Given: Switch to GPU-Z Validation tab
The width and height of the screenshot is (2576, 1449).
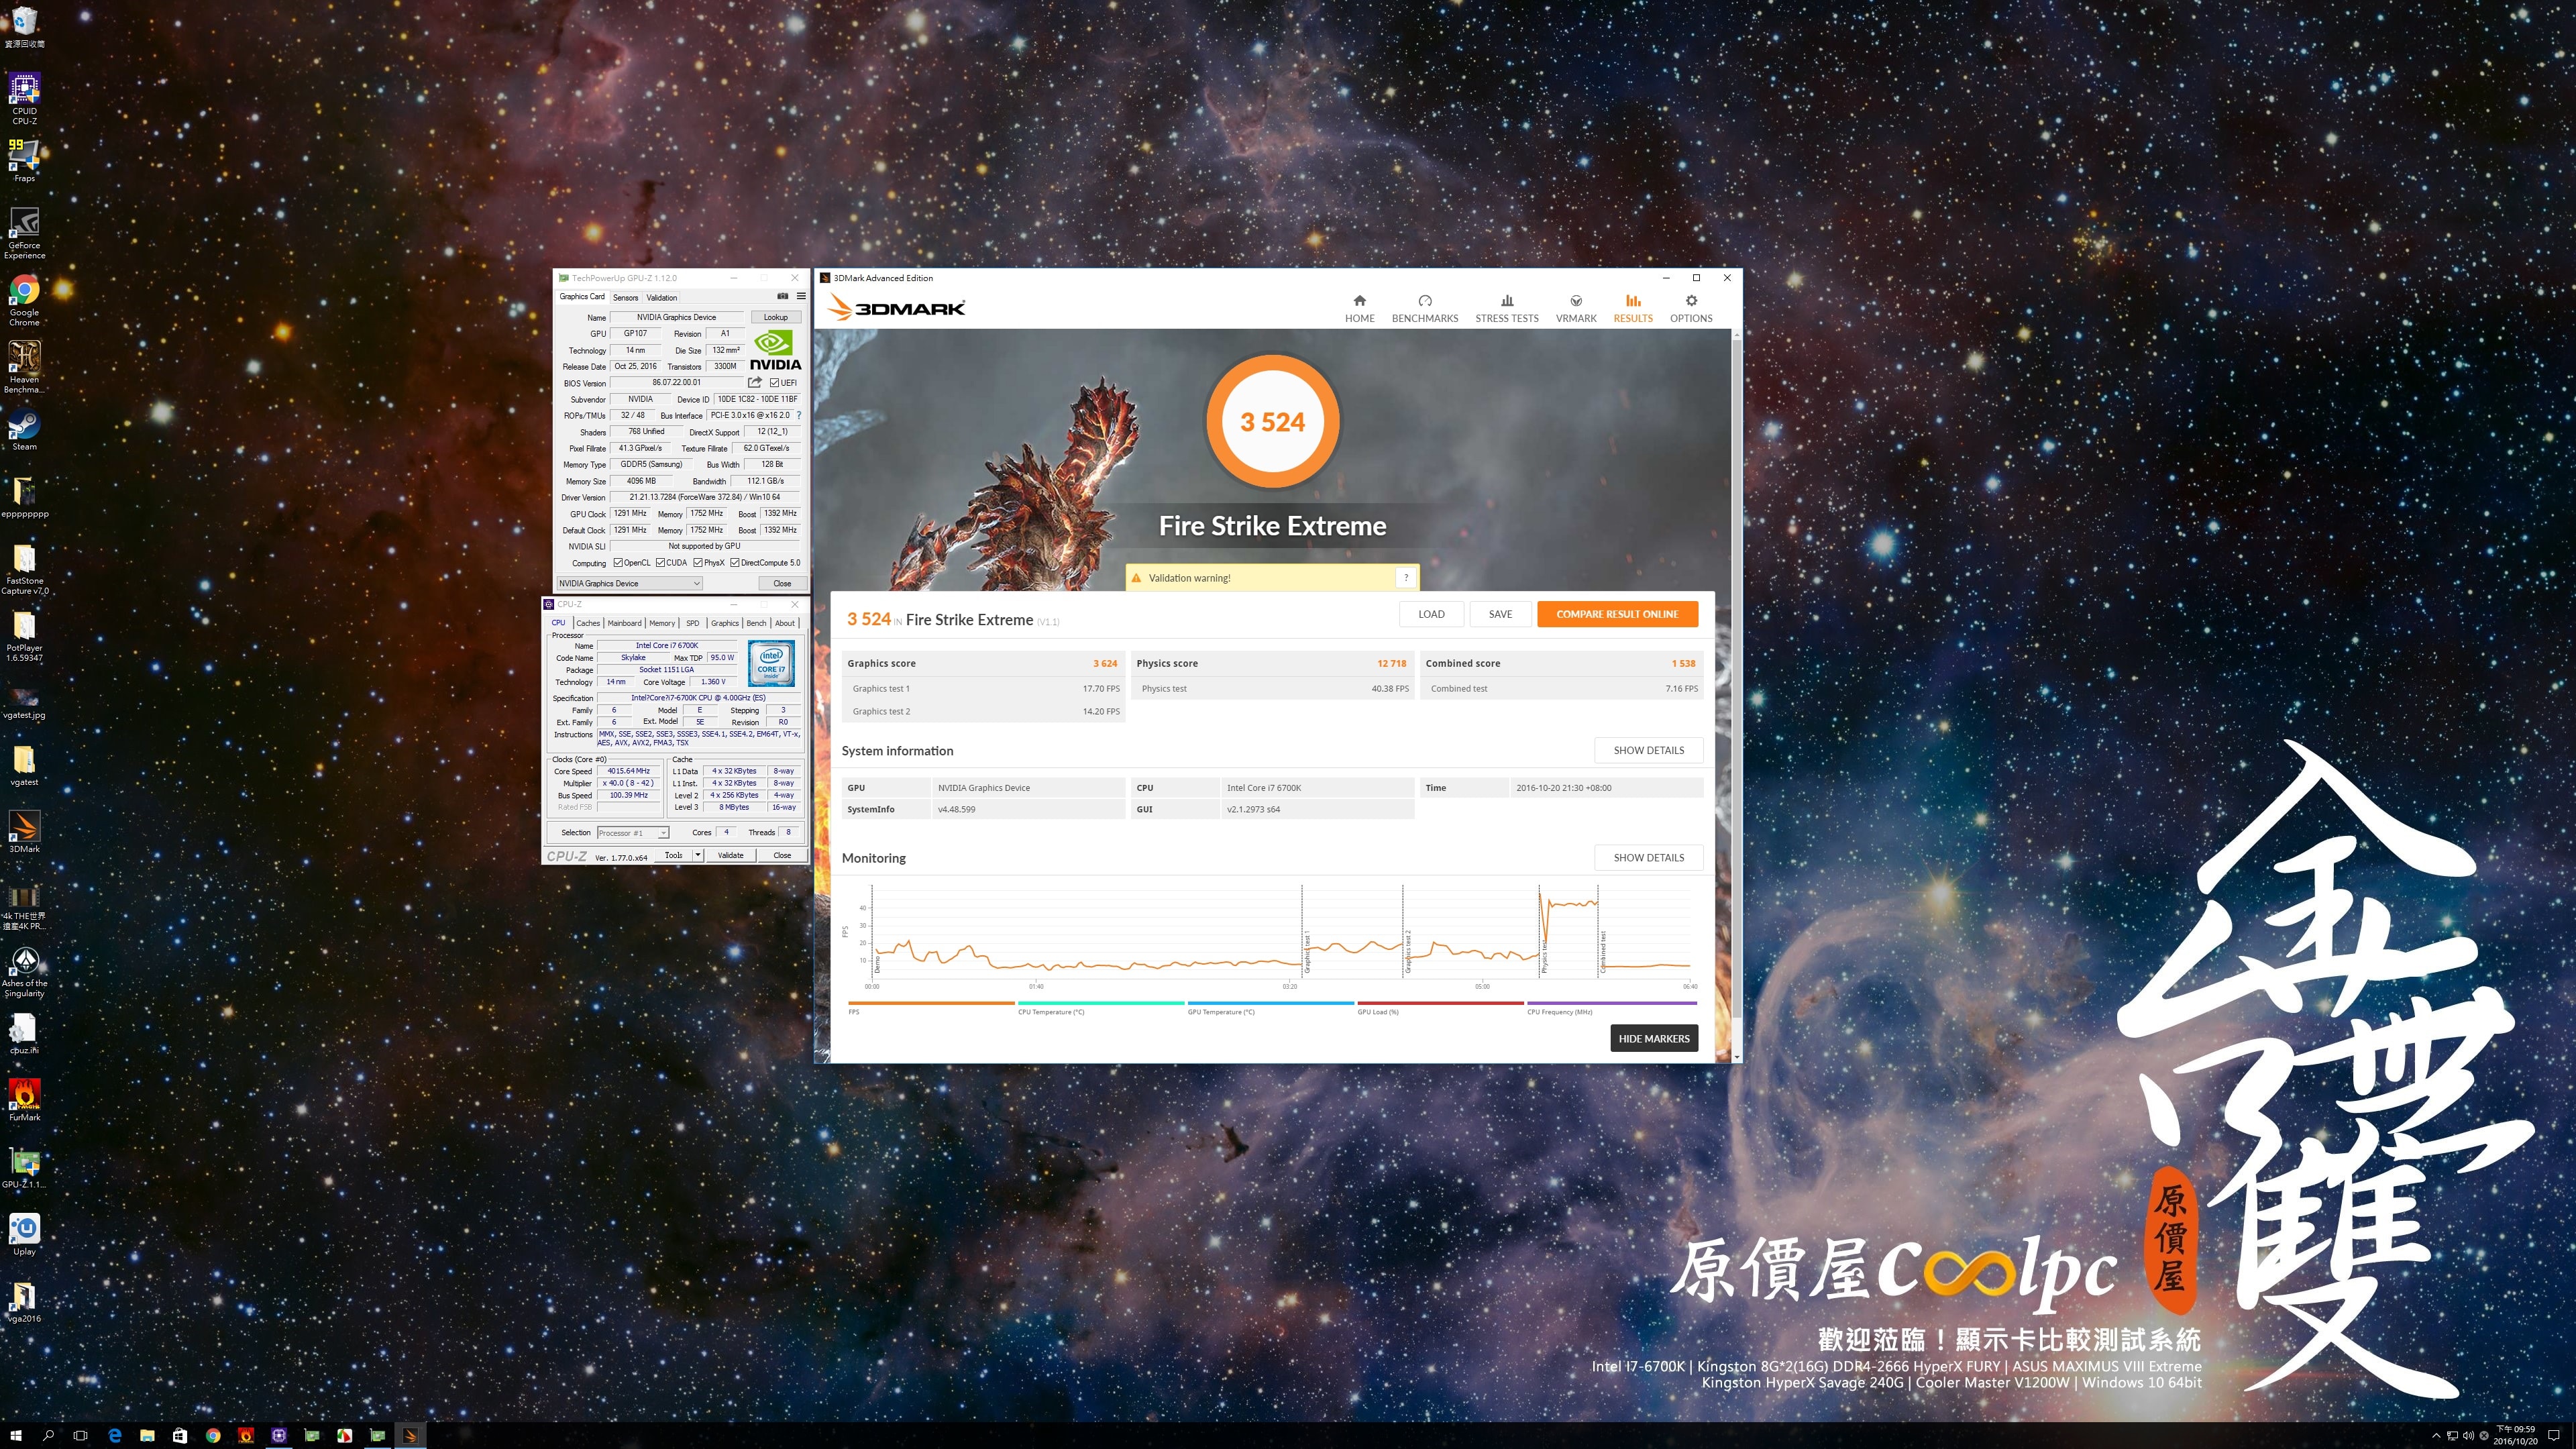Looking at the screenshot, I should [661, 297].
